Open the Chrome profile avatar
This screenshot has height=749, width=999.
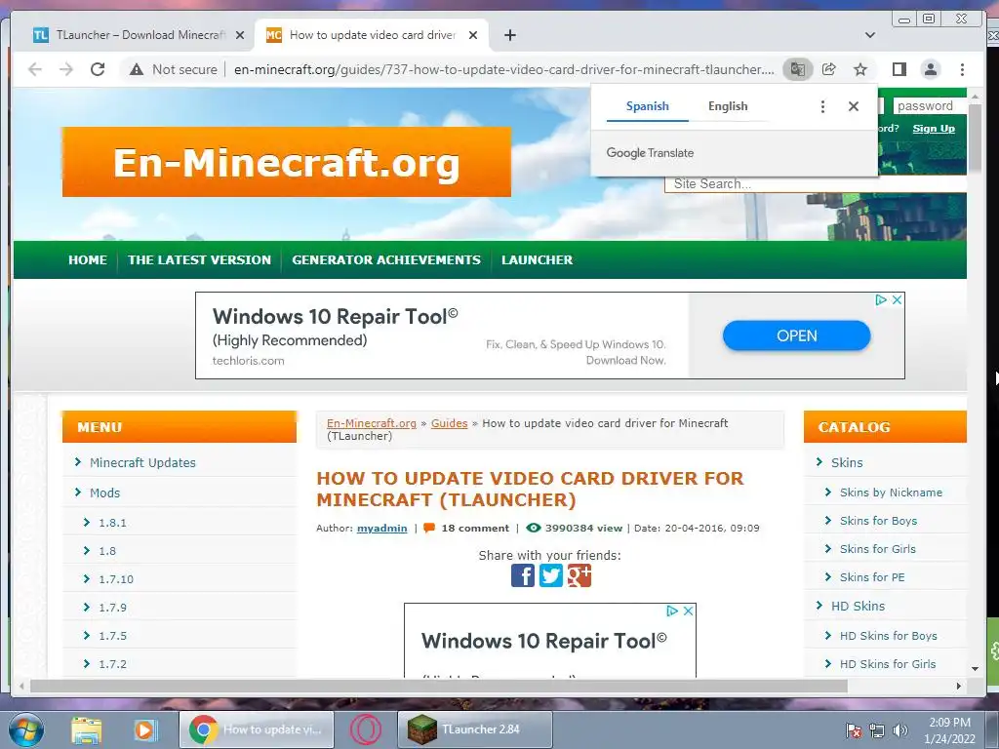point(930,69)
